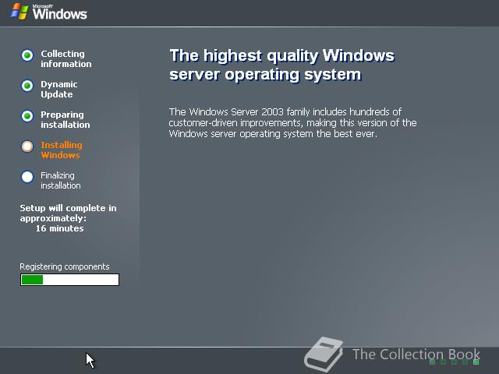Click the 'Registering components' status label
Screen dimensions: 499x374
[x=65, y=266]
